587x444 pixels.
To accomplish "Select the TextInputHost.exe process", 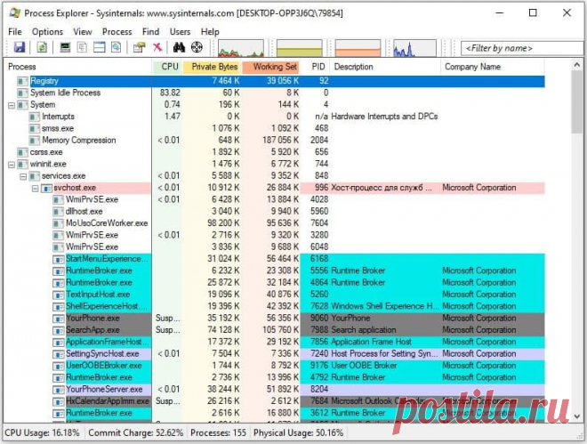I will coord(274,295).
